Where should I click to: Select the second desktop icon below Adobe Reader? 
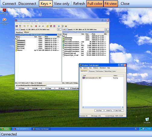tap(4, 21)
